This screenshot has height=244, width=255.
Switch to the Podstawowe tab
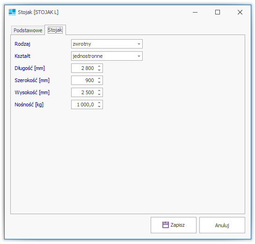point(28,30)
